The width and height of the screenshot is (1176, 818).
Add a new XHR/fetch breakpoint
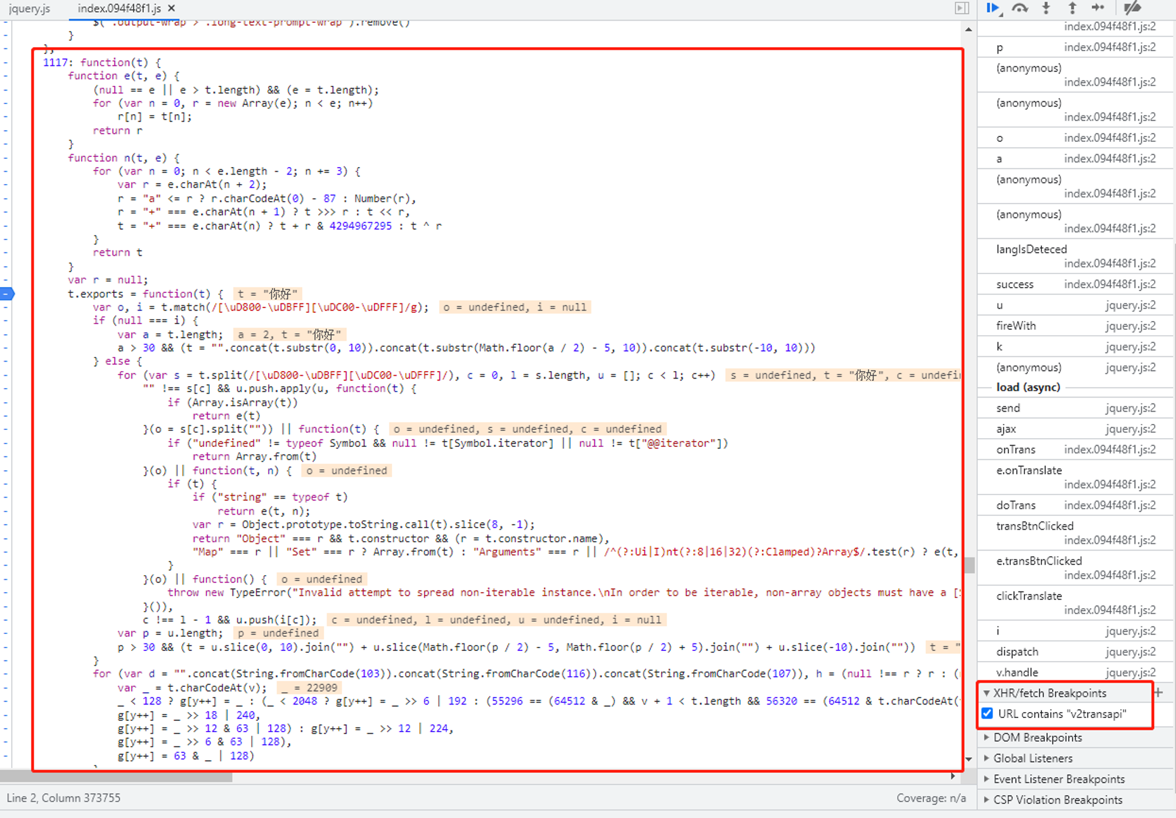[1158, 693]
